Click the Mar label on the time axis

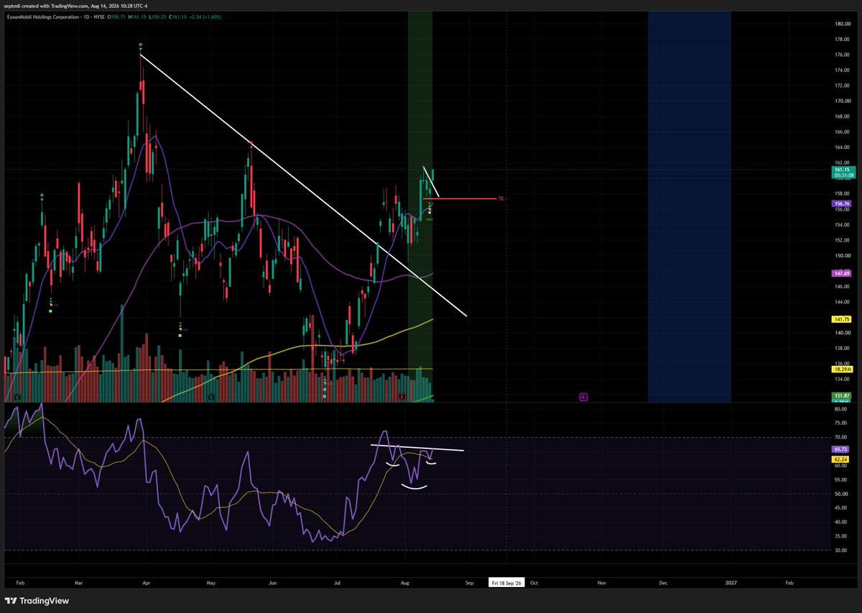79,583
